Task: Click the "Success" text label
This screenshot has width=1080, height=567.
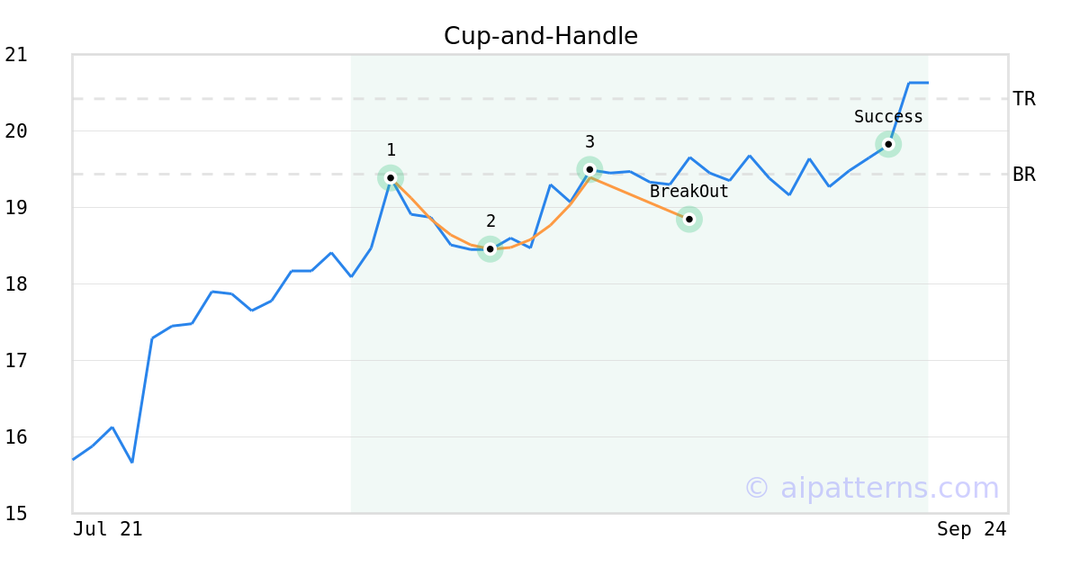Action: pos(888,116)
